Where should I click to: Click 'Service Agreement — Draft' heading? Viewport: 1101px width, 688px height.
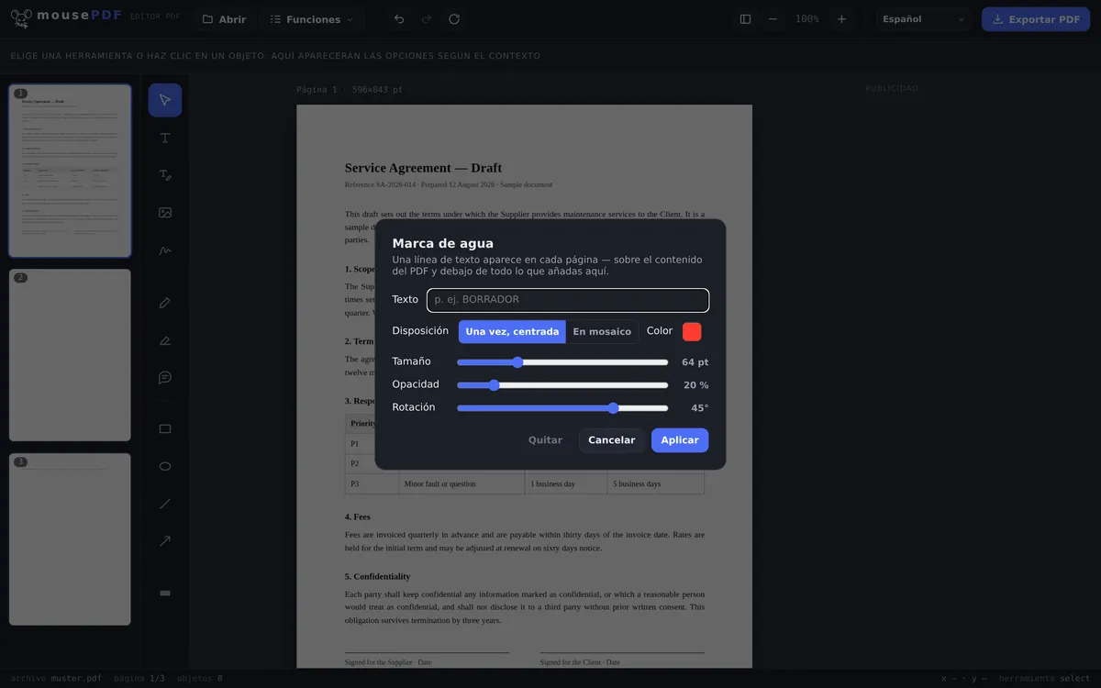(423, 168)
